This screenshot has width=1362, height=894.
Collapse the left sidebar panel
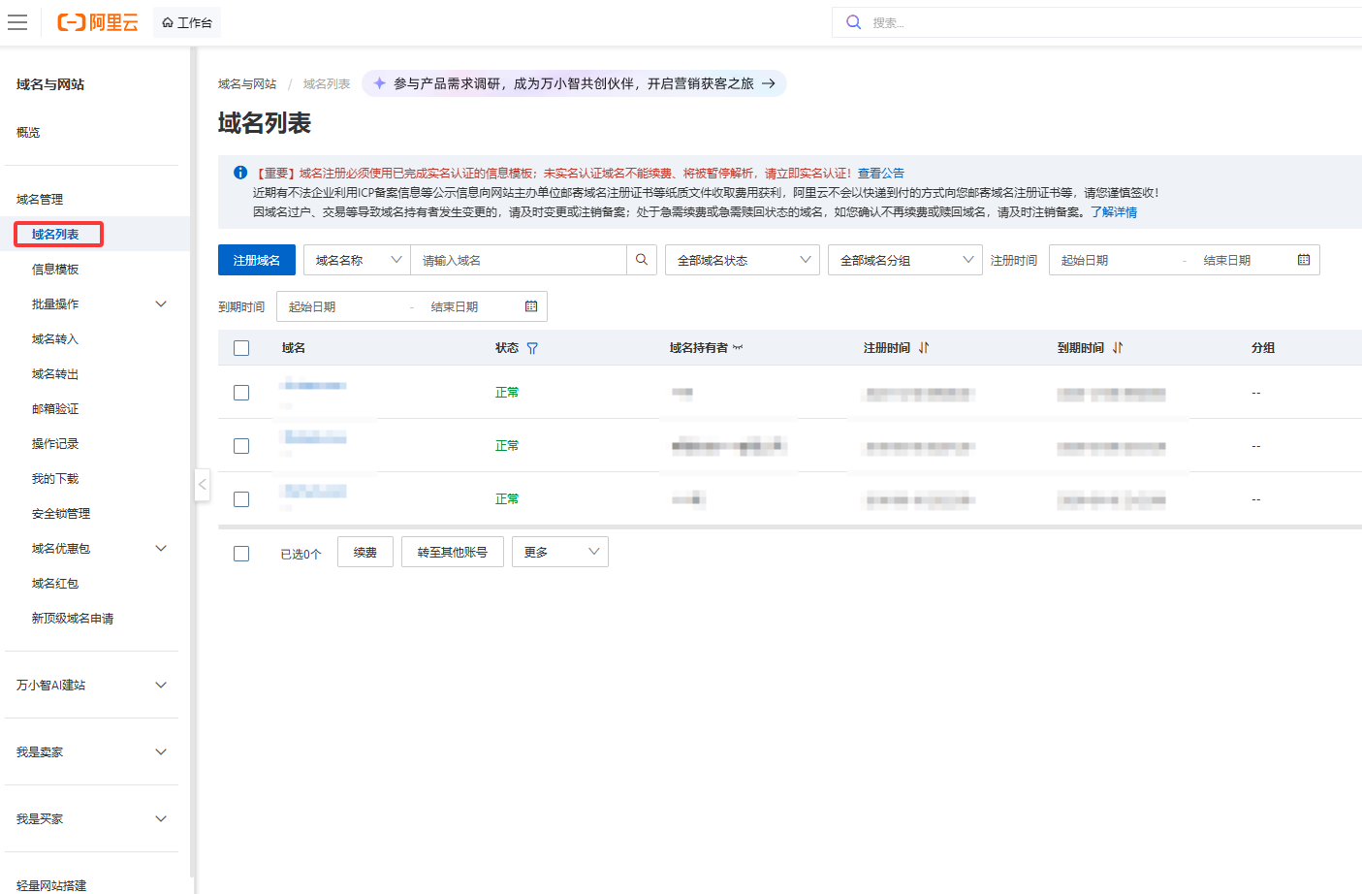202,484
